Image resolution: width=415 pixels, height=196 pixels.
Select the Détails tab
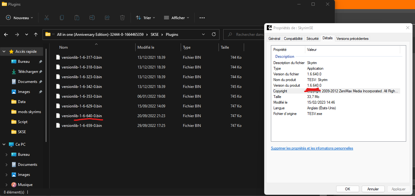(327, 38)
